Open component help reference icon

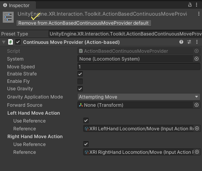181,42
